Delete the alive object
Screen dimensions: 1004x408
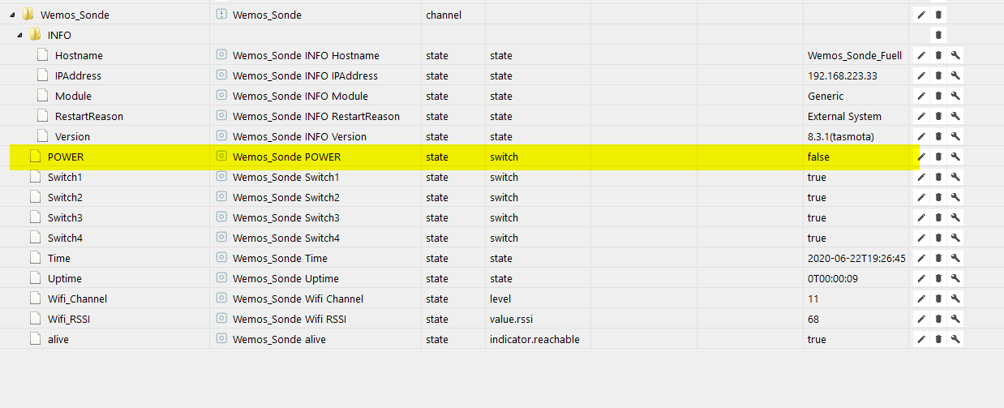pyautogui.click(x=938, y=339)
